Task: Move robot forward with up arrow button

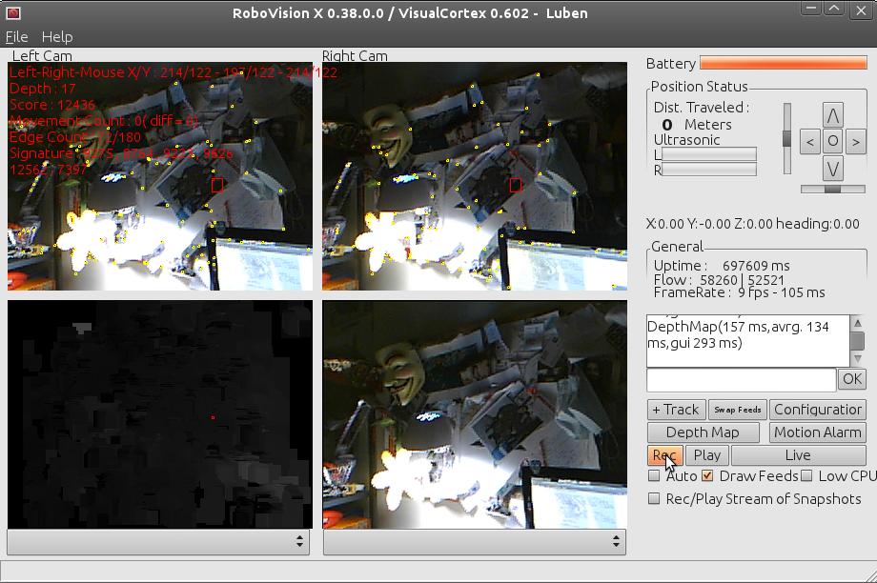Action: [x=833, y=115]
